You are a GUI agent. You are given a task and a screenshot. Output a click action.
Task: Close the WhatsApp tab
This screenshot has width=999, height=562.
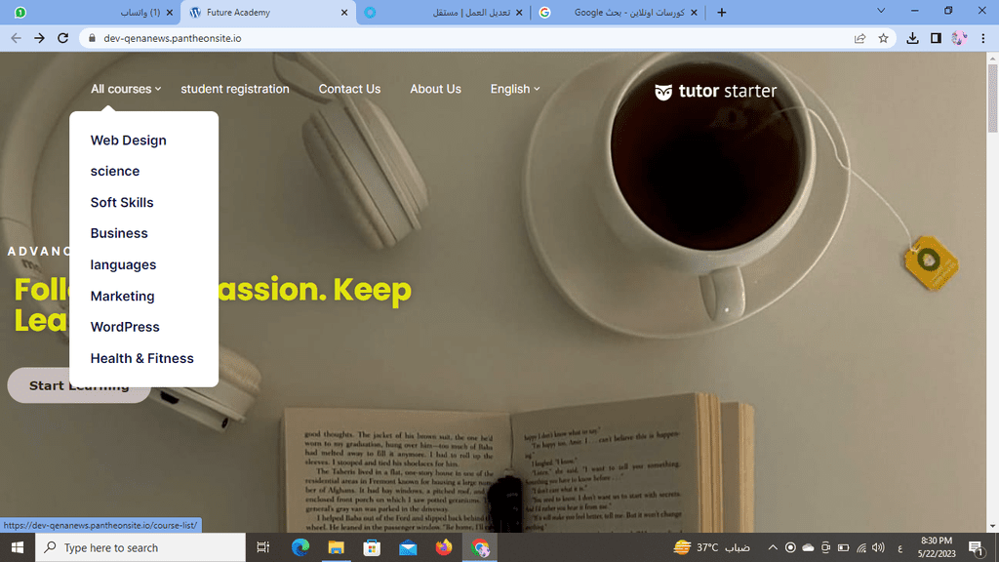click(169, 12)
